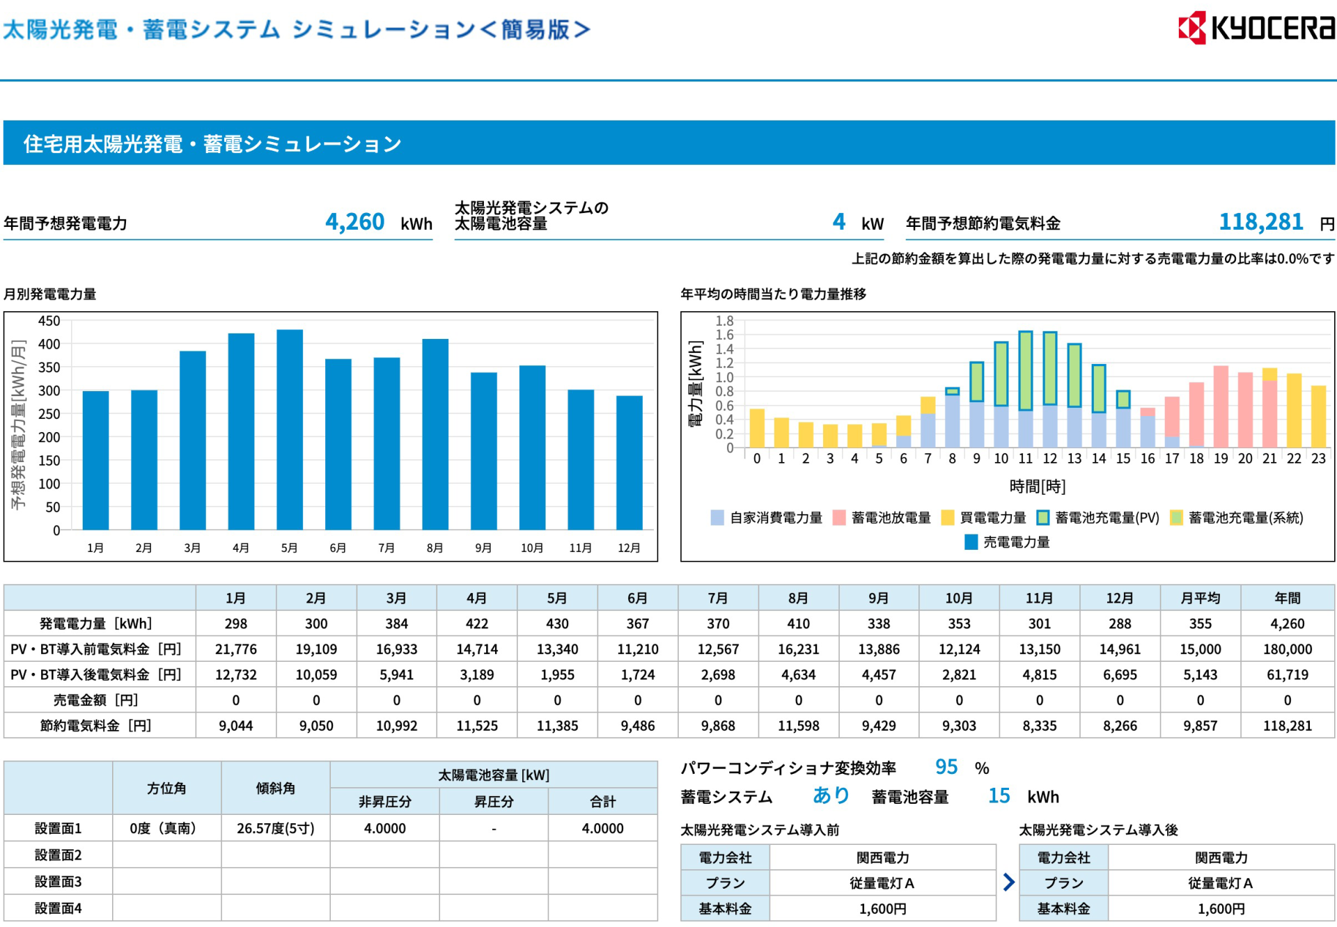This screenshot has width=1337, height=927.
Task: Click the hour 11 stacked bar
Action: tap(1026, 389)
